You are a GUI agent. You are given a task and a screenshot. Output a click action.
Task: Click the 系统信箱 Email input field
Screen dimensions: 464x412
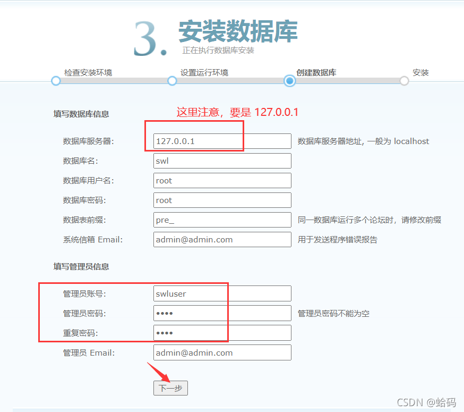point(222,239)
